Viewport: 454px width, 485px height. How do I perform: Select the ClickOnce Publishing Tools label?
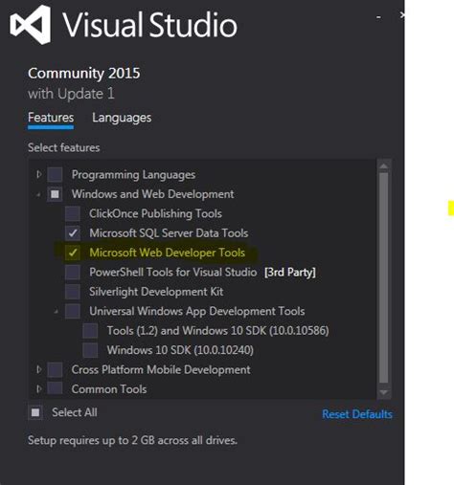tap(155, 213)
